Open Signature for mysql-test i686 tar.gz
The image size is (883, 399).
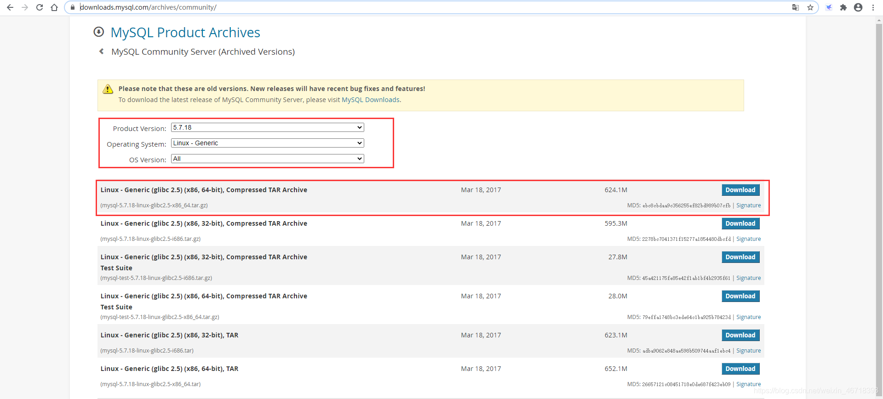pyautogui.click(x=749, y=278)
